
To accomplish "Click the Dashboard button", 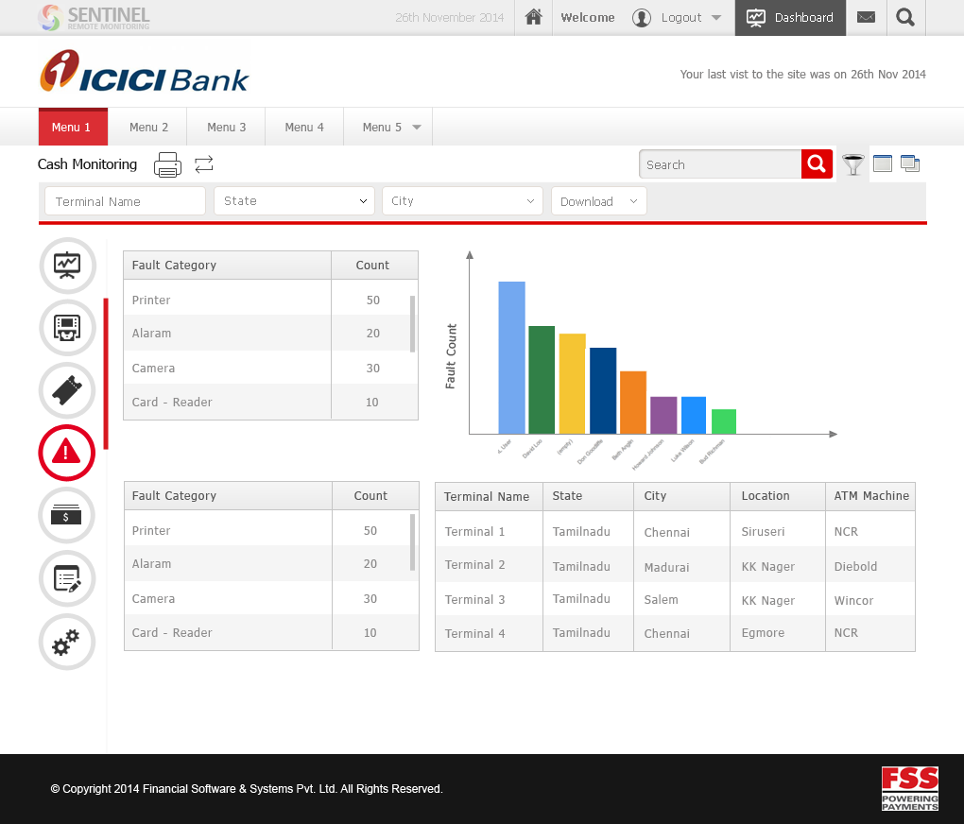I will click(790, 17).
